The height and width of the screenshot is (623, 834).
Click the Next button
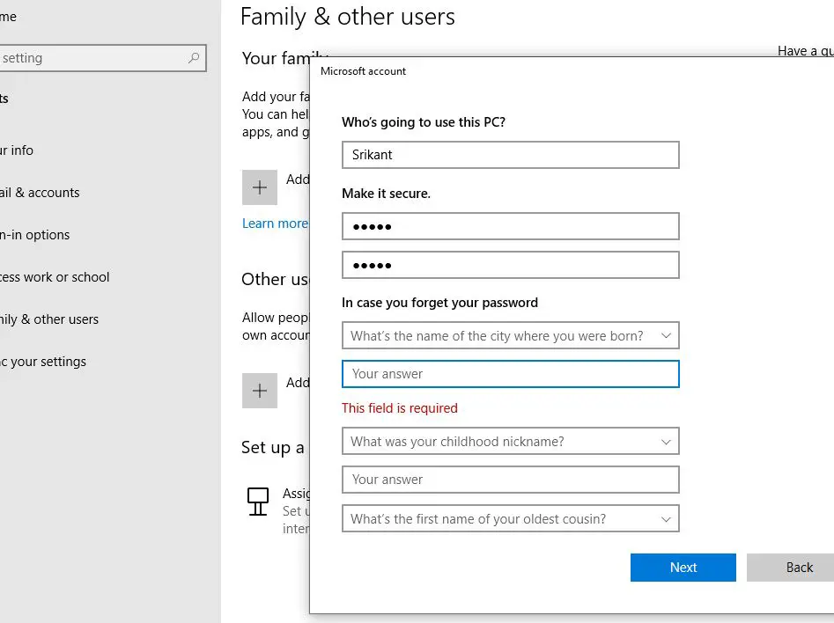click(683, 568)
